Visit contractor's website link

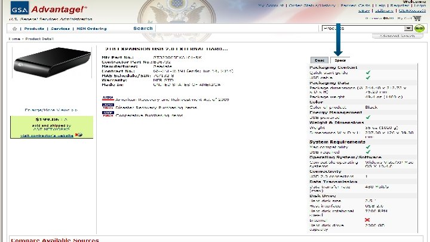click(x=47, y=135)
